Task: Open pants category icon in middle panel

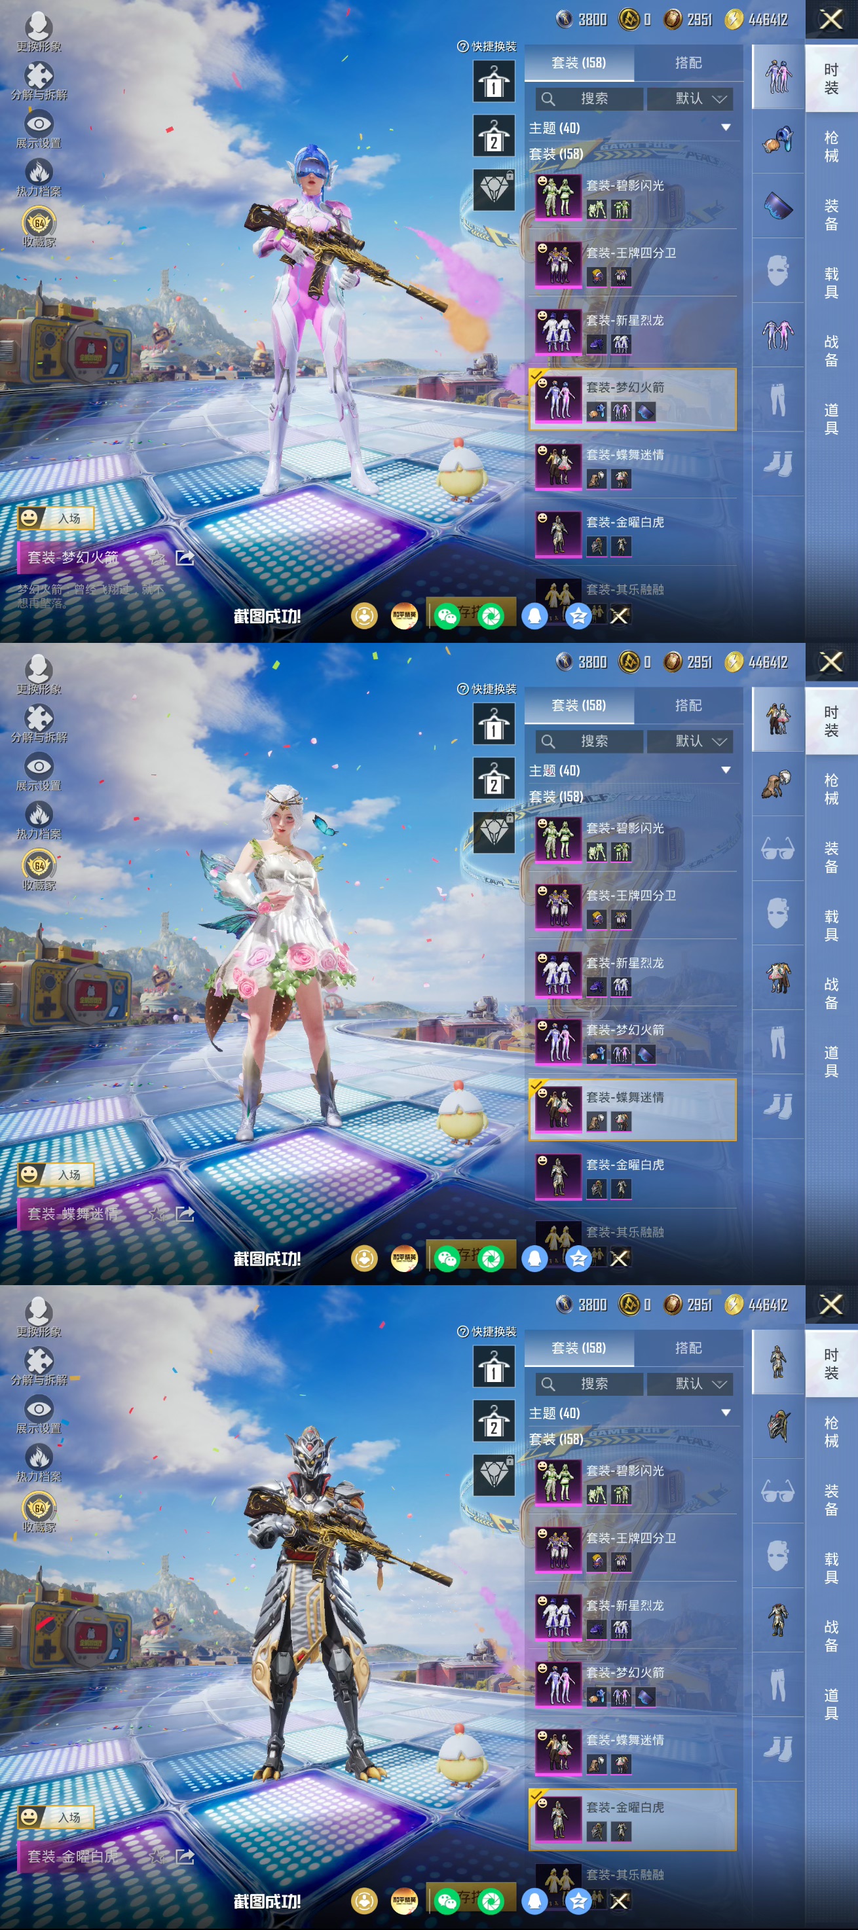Action: click(x=778, y=1042)
